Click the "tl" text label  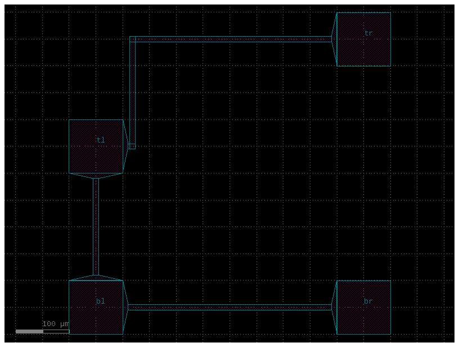coord(101,140)
